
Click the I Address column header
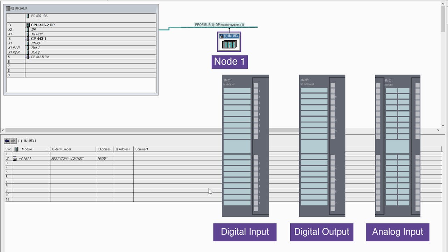(x=104, y=149)
